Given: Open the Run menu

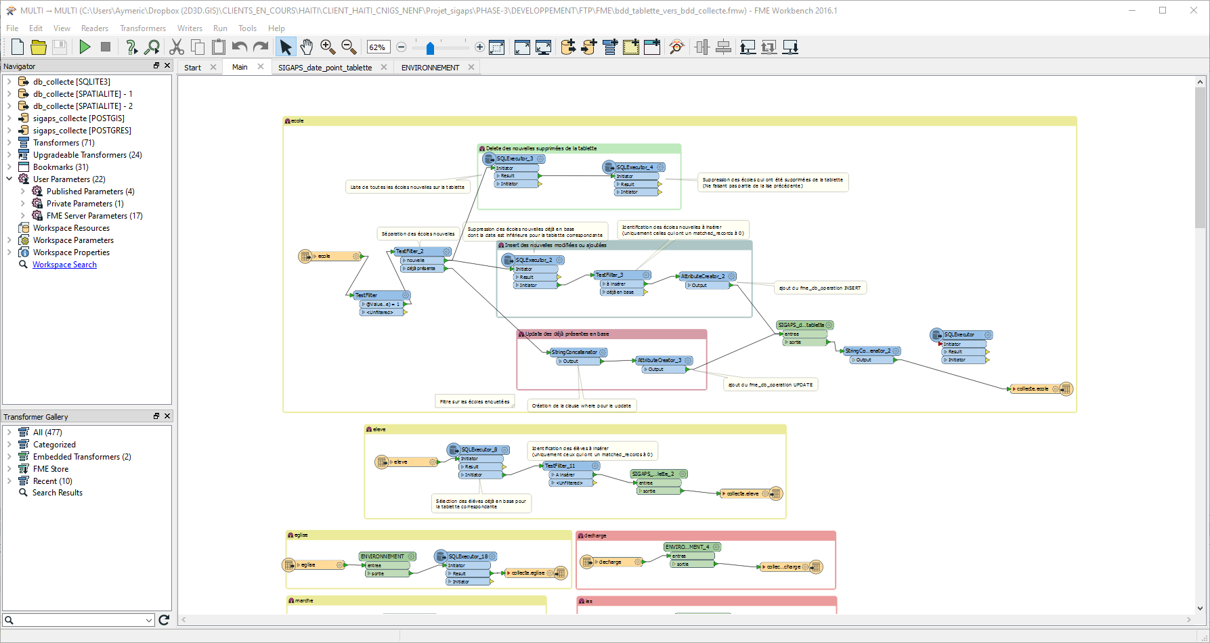Looking at the screenshot, I should [220, 28].
